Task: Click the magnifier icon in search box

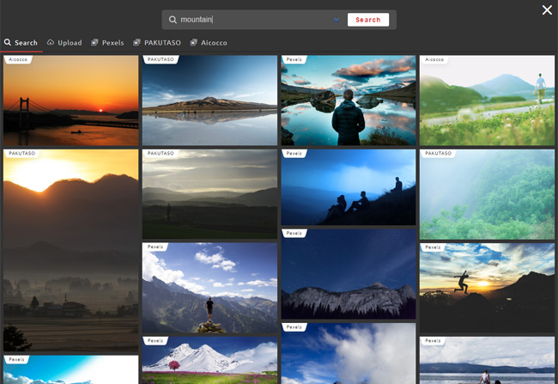Action: click(x=173, y=20)
